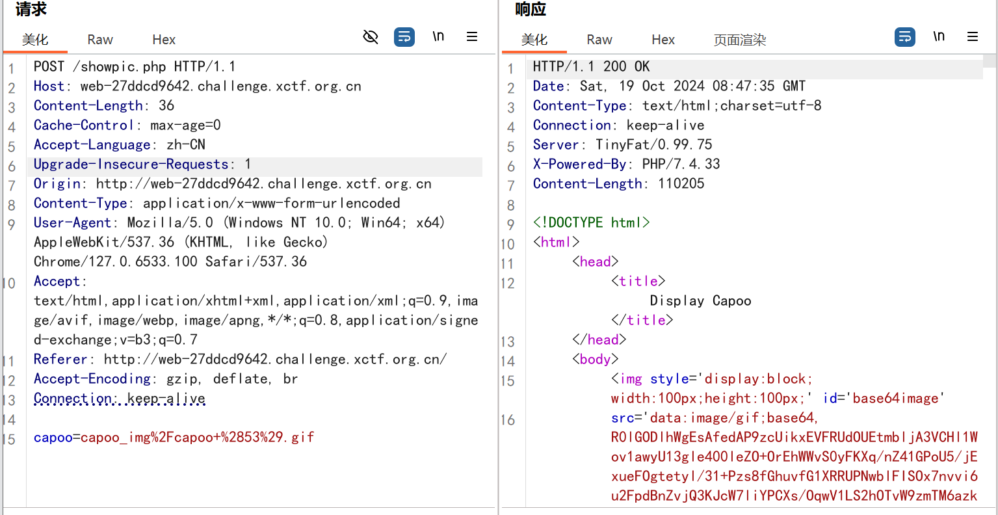Image resolution: width=998 pixels, height=515 pixels.
Task: Toggle word wrap icon in request panel
Action: coord(404,37)
